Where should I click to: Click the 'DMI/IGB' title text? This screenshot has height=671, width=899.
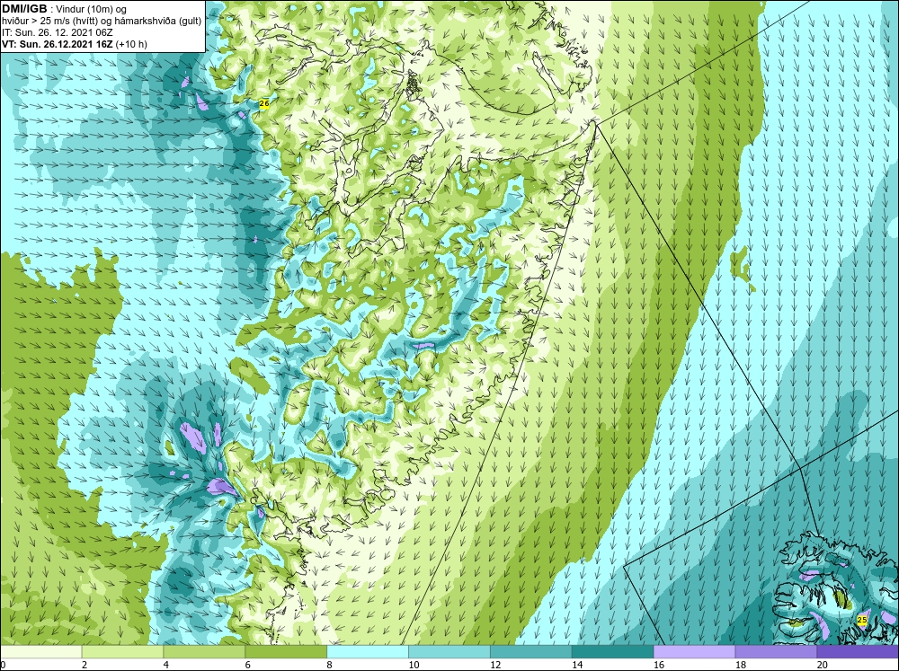pyautogui.click(x=24, y=9)
